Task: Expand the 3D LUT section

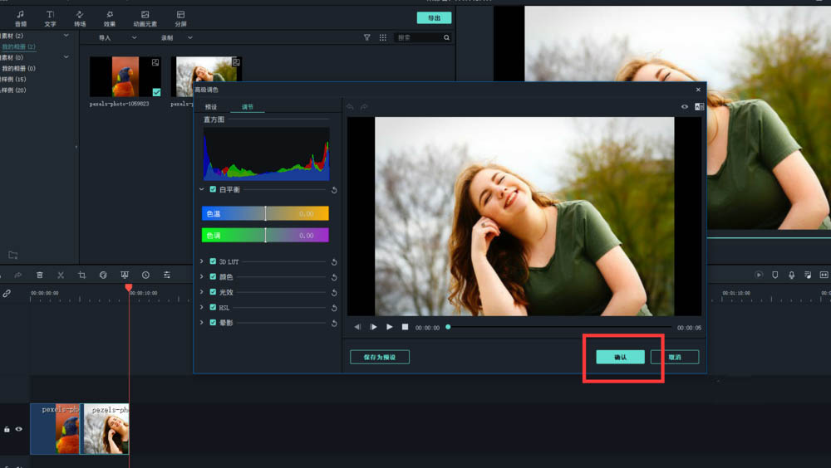Action: point(202,261)
